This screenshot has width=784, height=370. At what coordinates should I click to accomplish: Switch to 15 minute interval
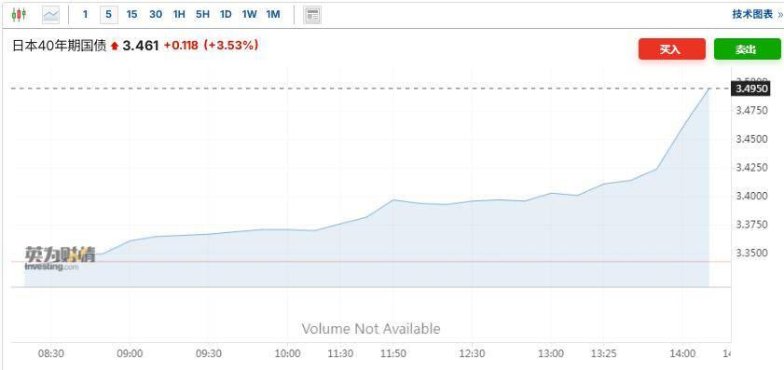(x=132, y=15)
